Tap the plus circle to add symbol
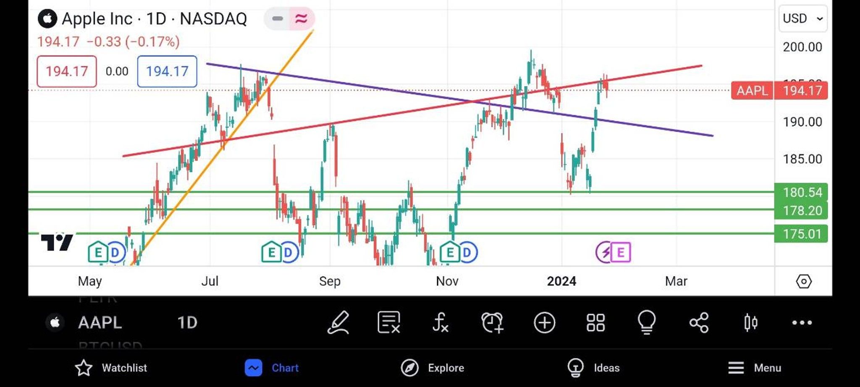The image size is (860, 387). pos(545,323)
